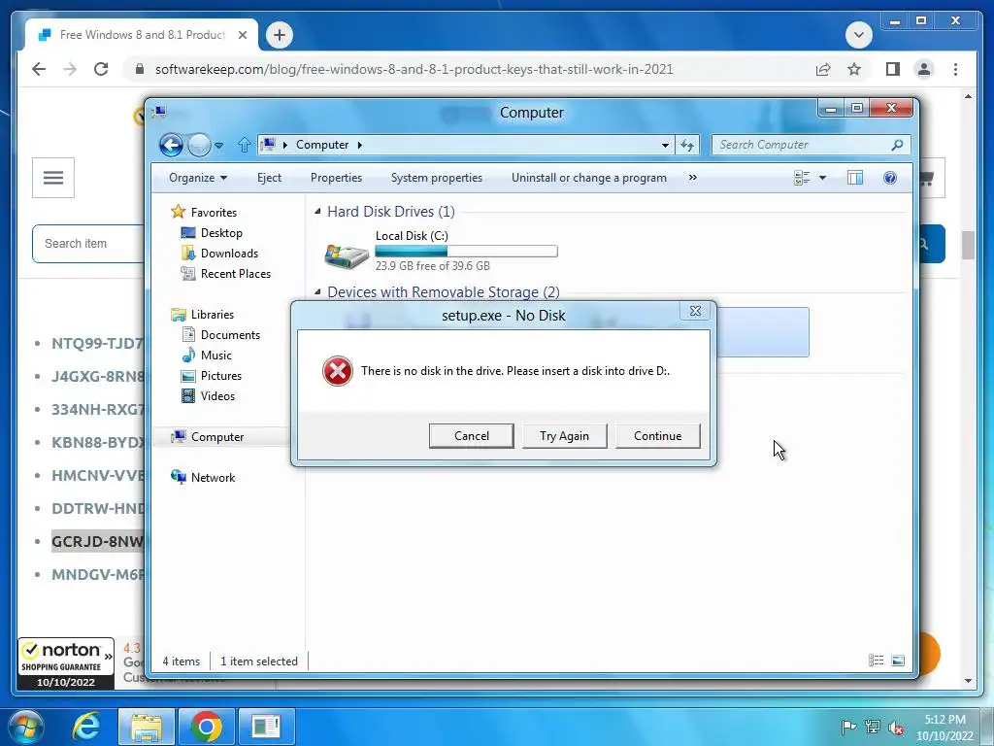Open Chrome tab search dropdown
994x746 pixels.
tap(859, 34)
